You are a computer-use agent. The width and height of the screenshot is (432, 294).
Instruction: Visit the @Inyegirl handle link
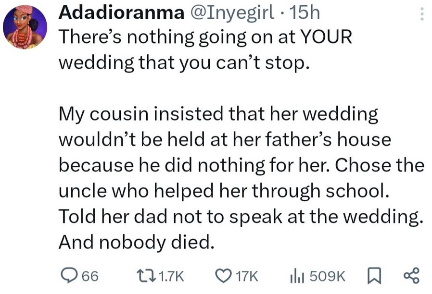click(233, 13)
